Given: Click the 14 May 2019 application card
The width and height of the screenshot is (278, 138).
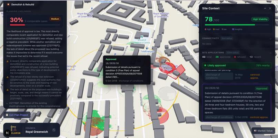Looking at the screenshot, I should [x=237, y=75].
